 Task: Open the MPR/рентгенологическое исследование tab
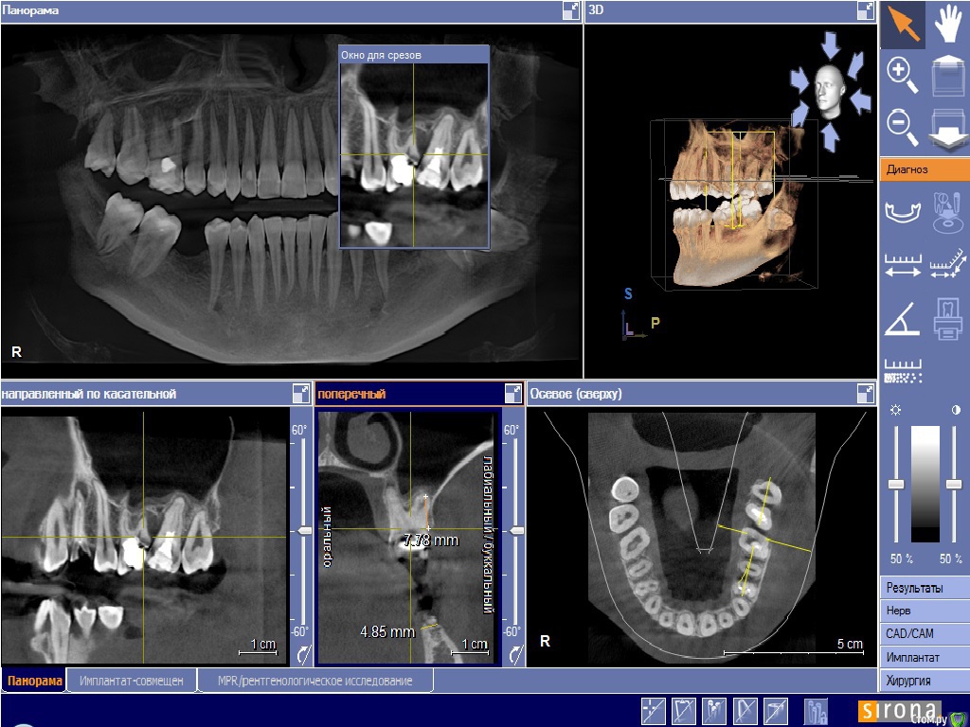click(314, 681)
